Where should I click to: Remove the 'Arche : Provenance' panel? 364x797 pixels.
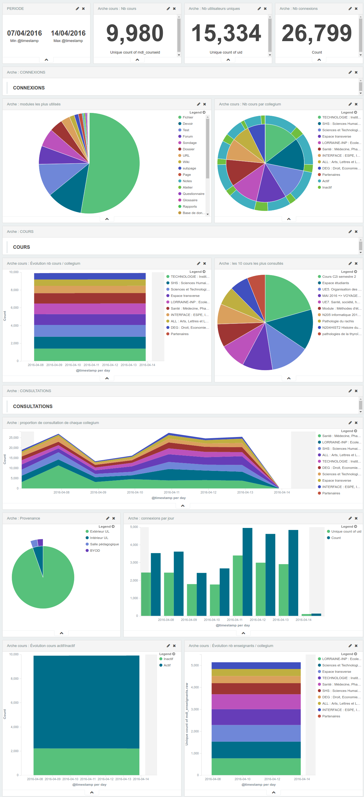114,518
